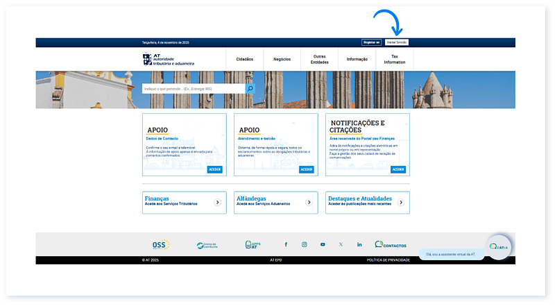Open the CATIA virtual assistant bubble

[x=499, y=246]
